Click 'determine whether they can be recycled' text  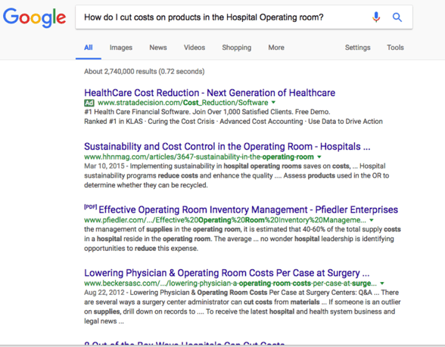(146, 185)
